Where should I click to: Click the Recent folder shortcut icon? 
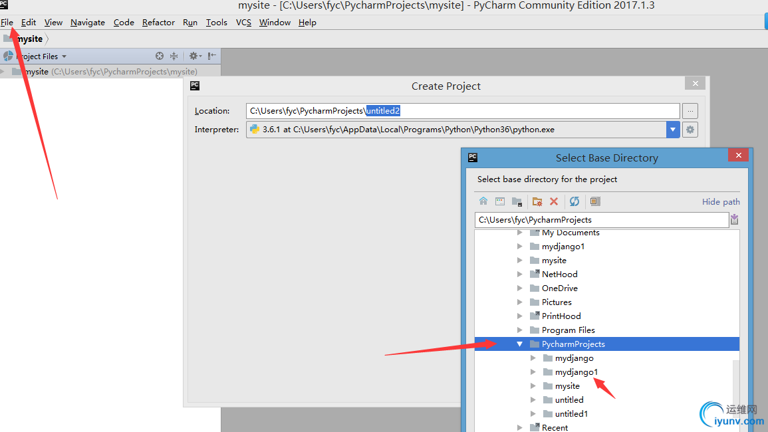pos(535,427)
